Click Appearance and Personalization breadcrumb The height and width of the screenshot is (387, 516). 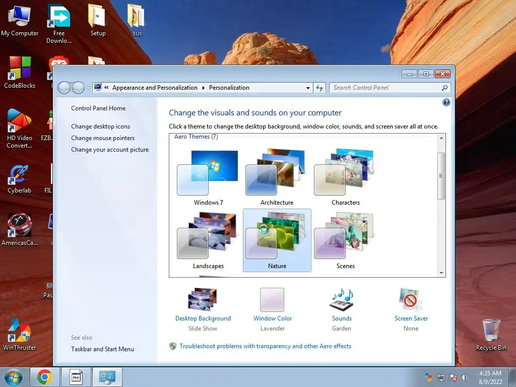point(155,88)
